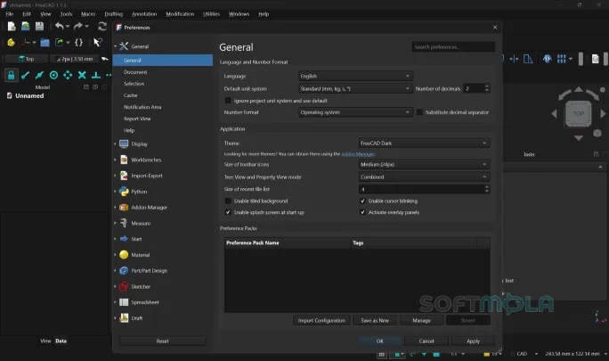
Task: Expand the Import-Export preferences group
Action: point(115,176)
